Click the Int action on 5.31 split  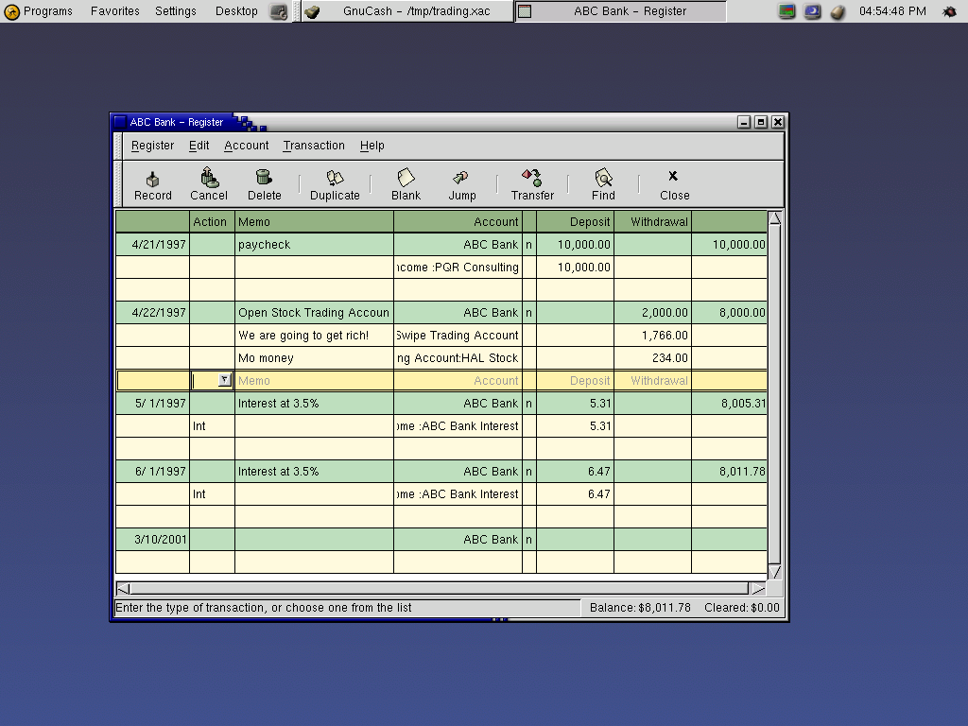coord(212,426)
